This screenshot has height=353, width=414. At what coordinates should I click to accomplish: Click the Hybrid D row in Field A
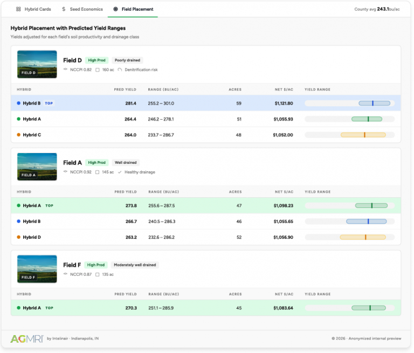click(x=162, y=237)
